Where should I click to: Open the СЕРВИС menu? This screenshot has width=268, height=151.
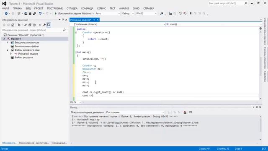click(101, 8)
